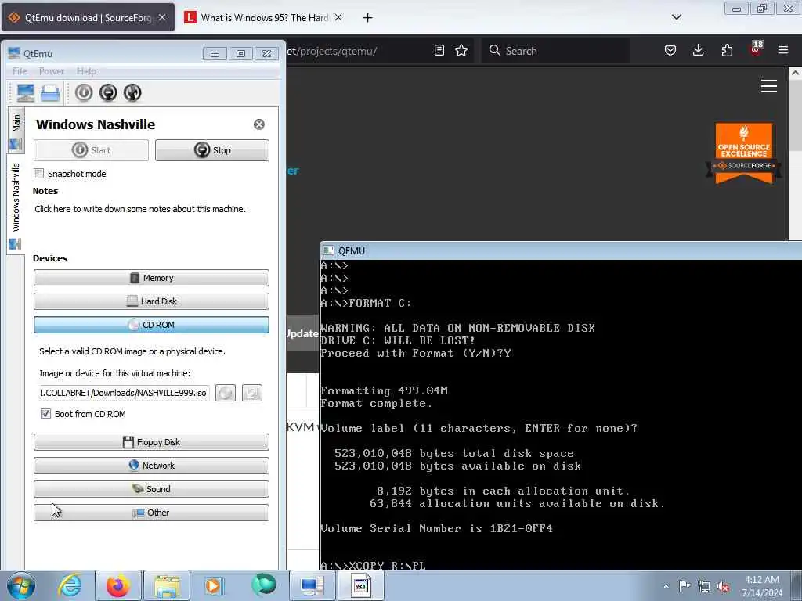Click the new machine computer icon in QtEmu toolbar
This screenshot has width=802, height=601.
(26, 93)
